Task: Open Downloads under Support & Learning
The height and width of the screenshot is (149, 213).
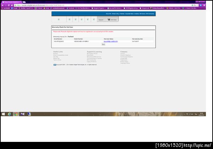Action: coord(90,55)
